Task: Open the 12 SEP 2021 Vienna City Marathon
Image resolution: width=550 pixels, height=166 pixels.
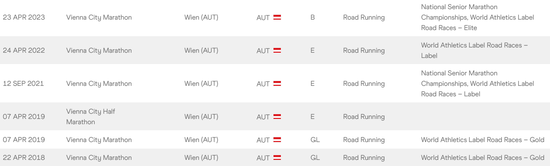Action: pos(99,84)
